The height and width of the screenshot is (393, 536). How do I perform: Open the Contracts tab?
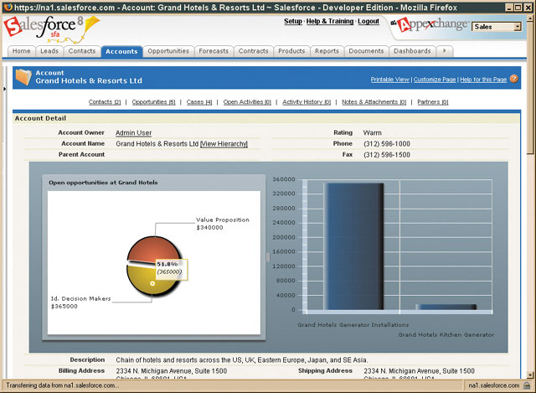pyautogui.click(x=253, y=51)
